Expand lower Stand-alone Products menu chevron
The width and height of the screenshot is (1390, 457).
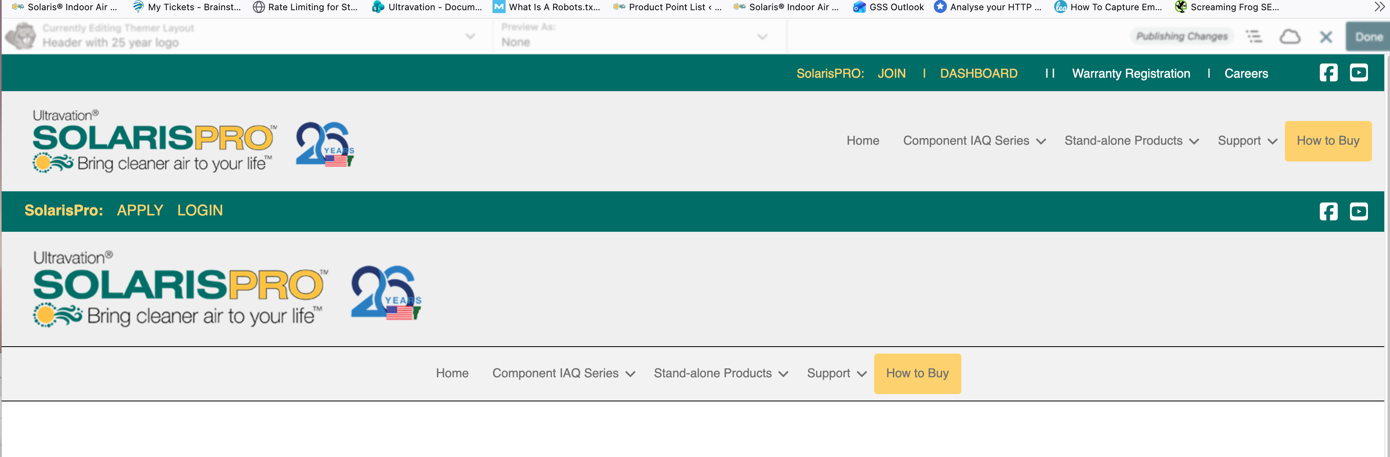(783, 374)
